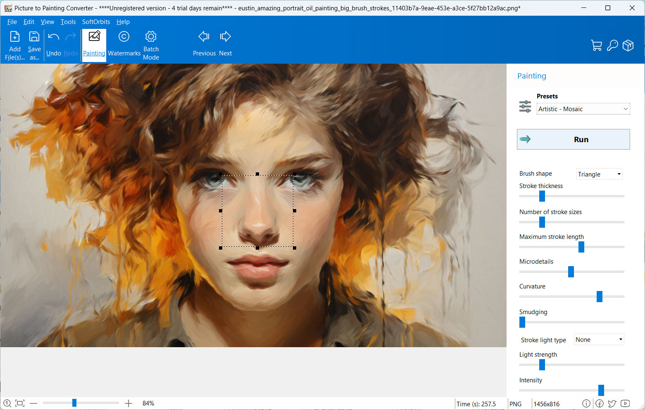The width and height of the screenshot is (645, 410).
Task: Open the Facebook link icon
Action: (600, 403)
